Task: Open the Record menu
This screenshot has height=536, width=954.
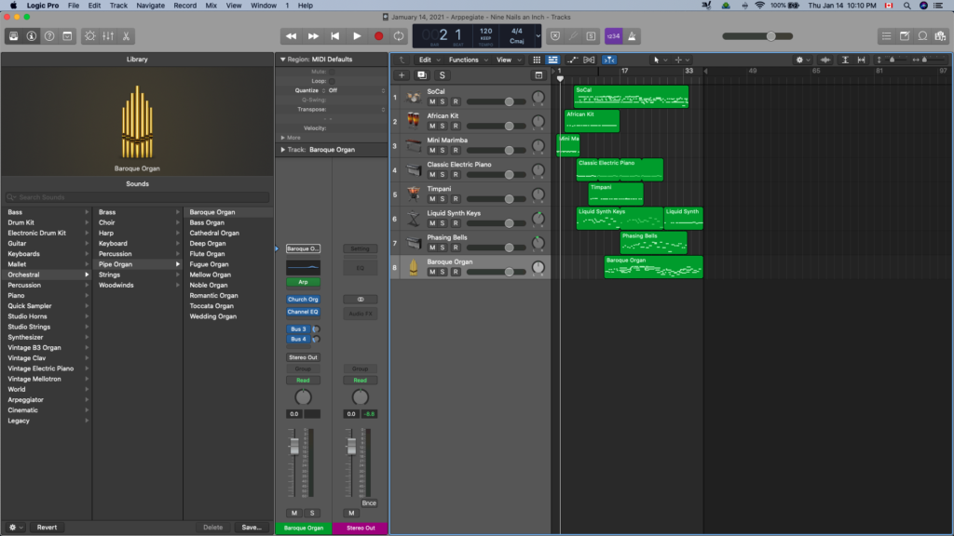Action: (185, 6)
